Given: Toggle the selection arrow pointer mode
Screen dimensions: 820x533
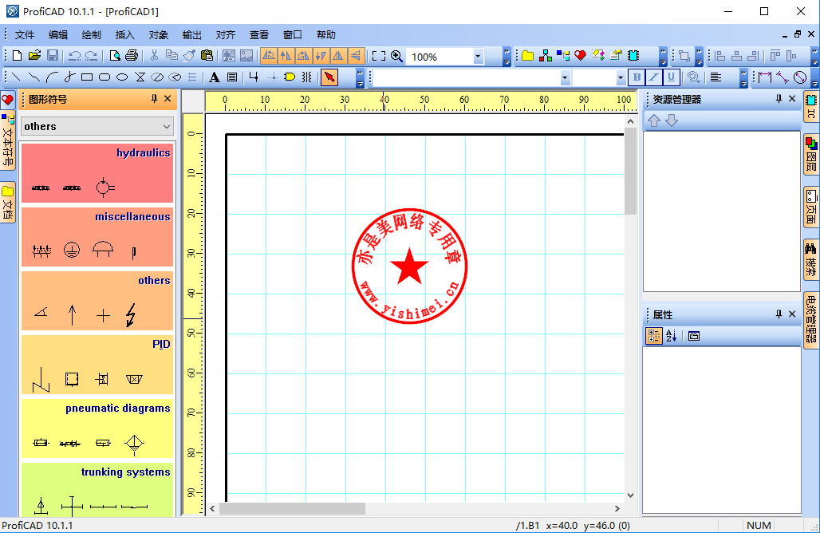Looking at the screenshot, I should [329, 77].
